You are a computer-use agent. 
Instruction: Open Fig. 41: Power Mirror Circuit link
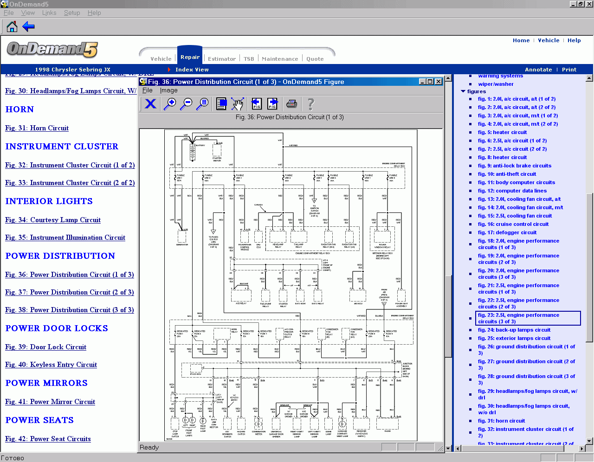[50, 402]
